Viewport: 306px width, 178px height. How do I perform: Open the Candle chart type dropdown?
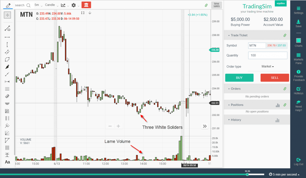(x=51, y=5)
